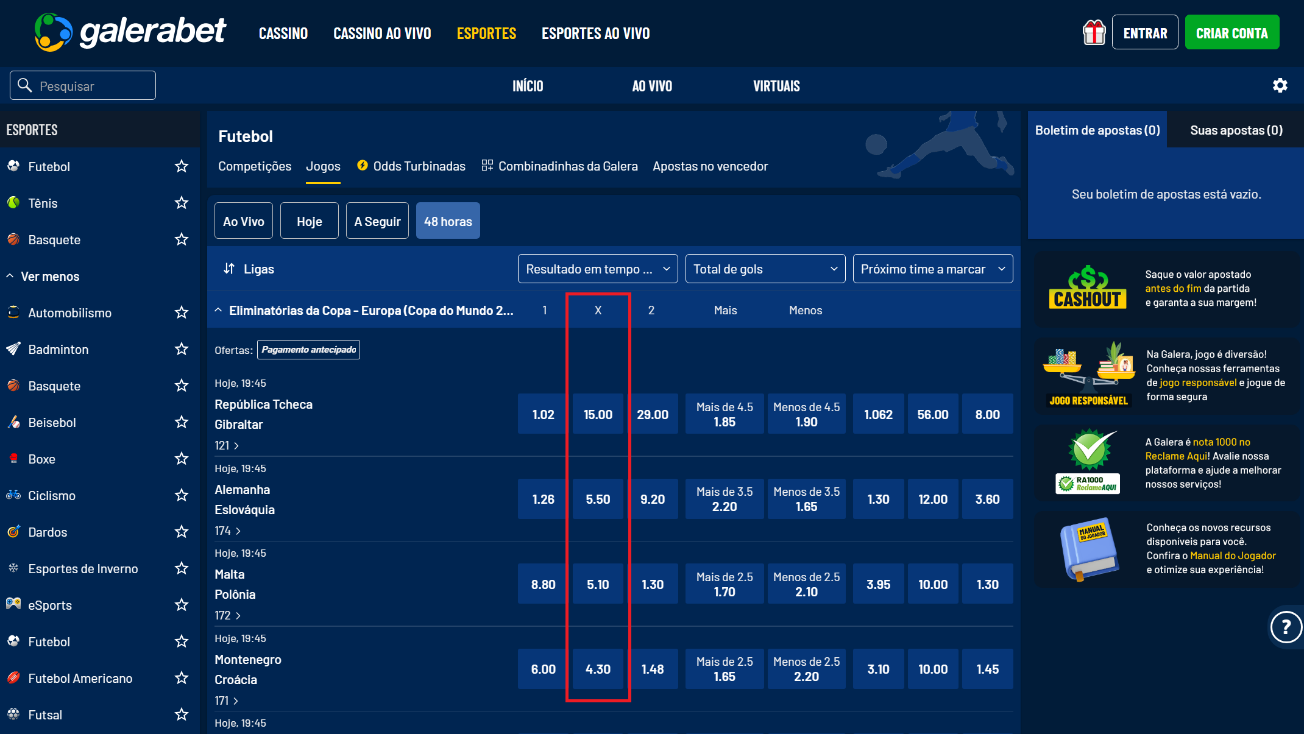Open the gift promotion icon near ENTRAR

(x=1094, y=32)
